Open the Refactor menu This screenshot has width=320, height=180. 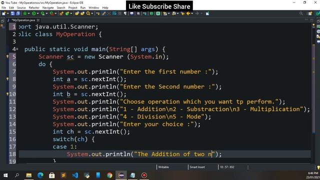34,8
